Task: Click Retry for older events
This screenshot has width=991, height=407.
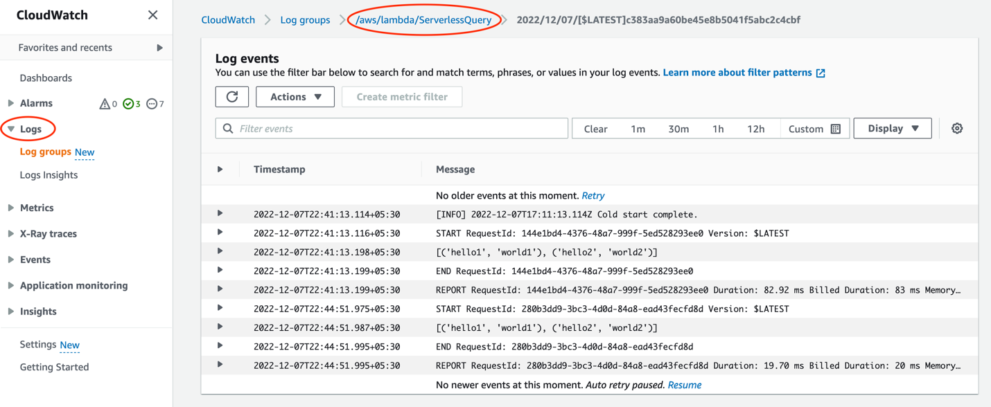Action: point(593,196)
